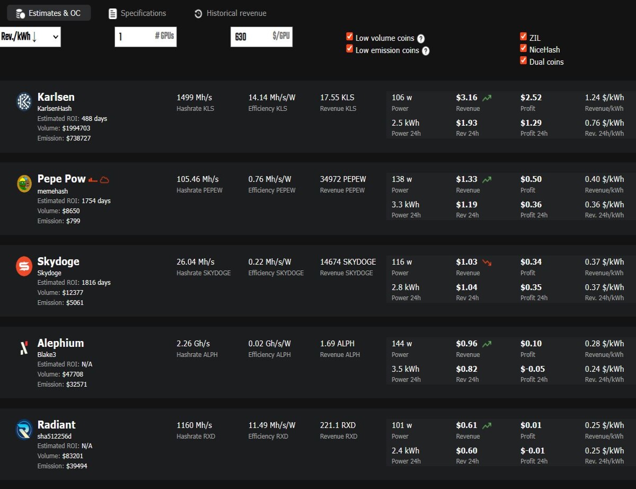Click Radiant hashrate 1160 Mh/s
This screenshot has width=636, height=489.
[195, 425]
